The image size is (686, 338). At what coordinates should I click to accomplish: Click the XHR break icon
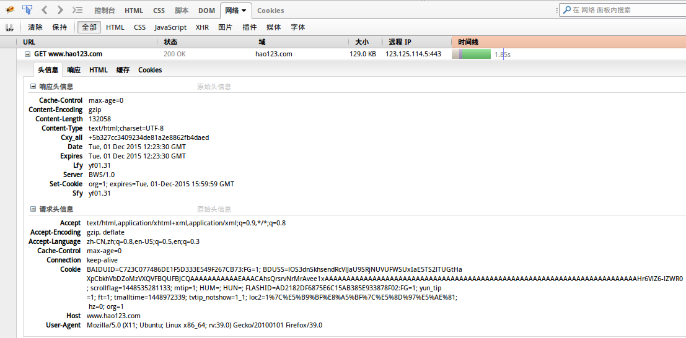[x=10, y=27]
